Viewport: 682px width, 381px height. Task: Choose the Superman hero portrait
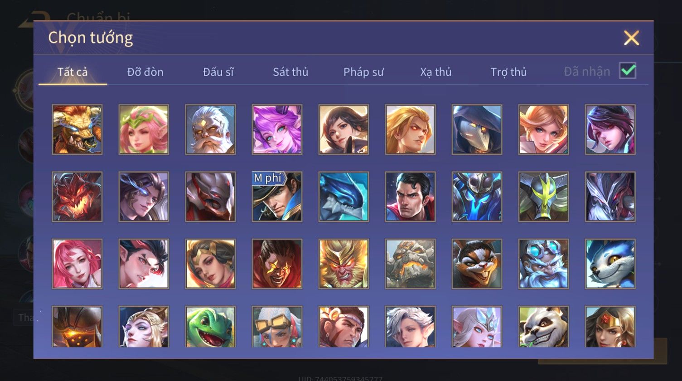410,197
